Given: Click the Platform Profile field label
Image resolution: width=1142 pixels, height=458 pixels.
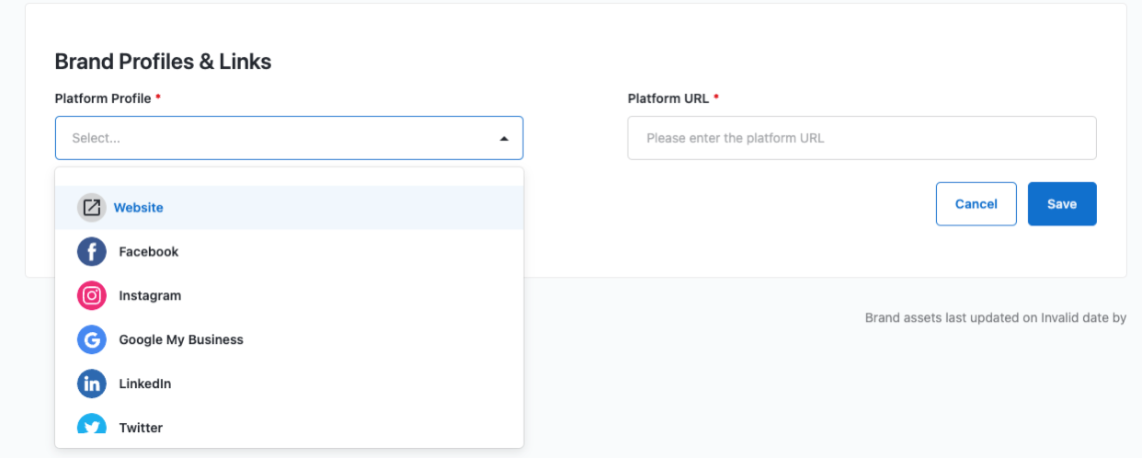Looking at the screenshot, I should click(103, 98).
